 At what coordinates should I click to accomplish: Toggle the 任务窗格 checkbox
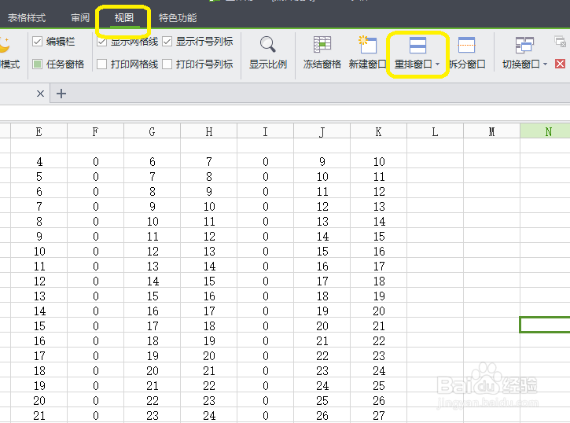click(37, 64)
